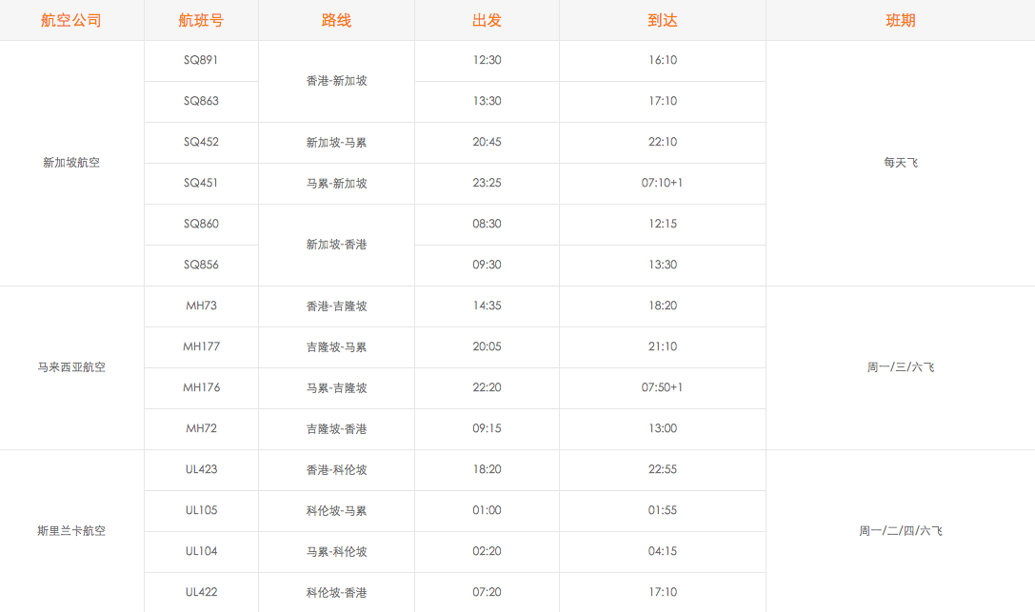Click the 出发 column header
This screenshot has width=1035, height=612.
point(488,20)
